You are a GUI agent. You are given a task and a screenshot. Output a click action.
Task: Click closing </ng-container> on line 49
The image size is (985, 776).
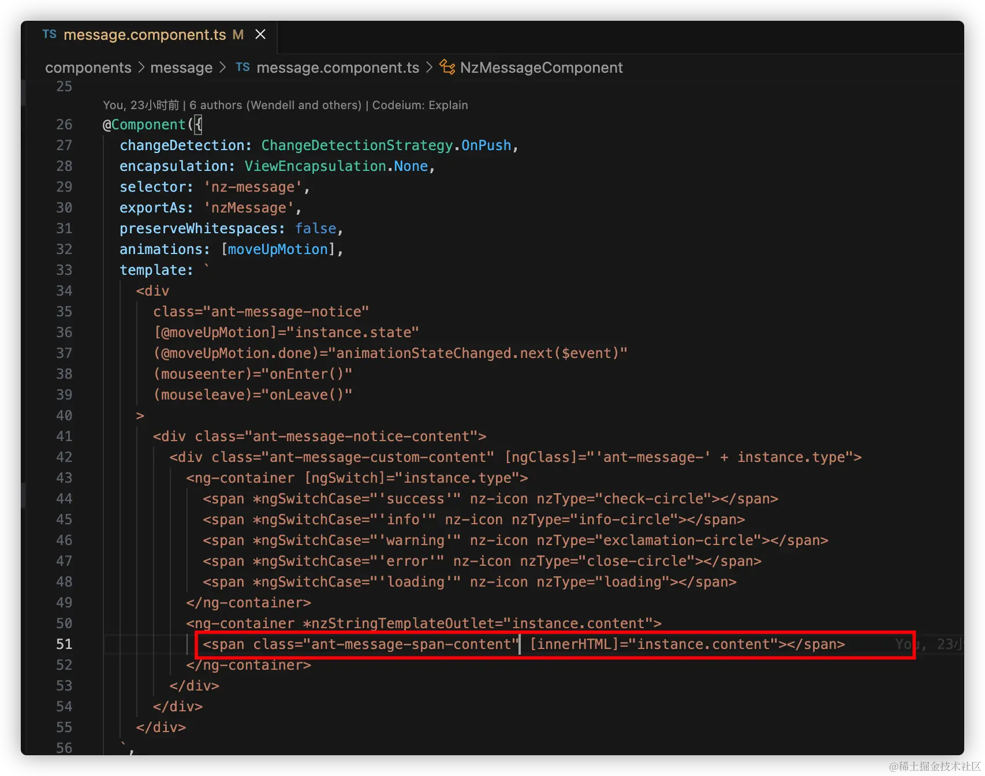248,603
